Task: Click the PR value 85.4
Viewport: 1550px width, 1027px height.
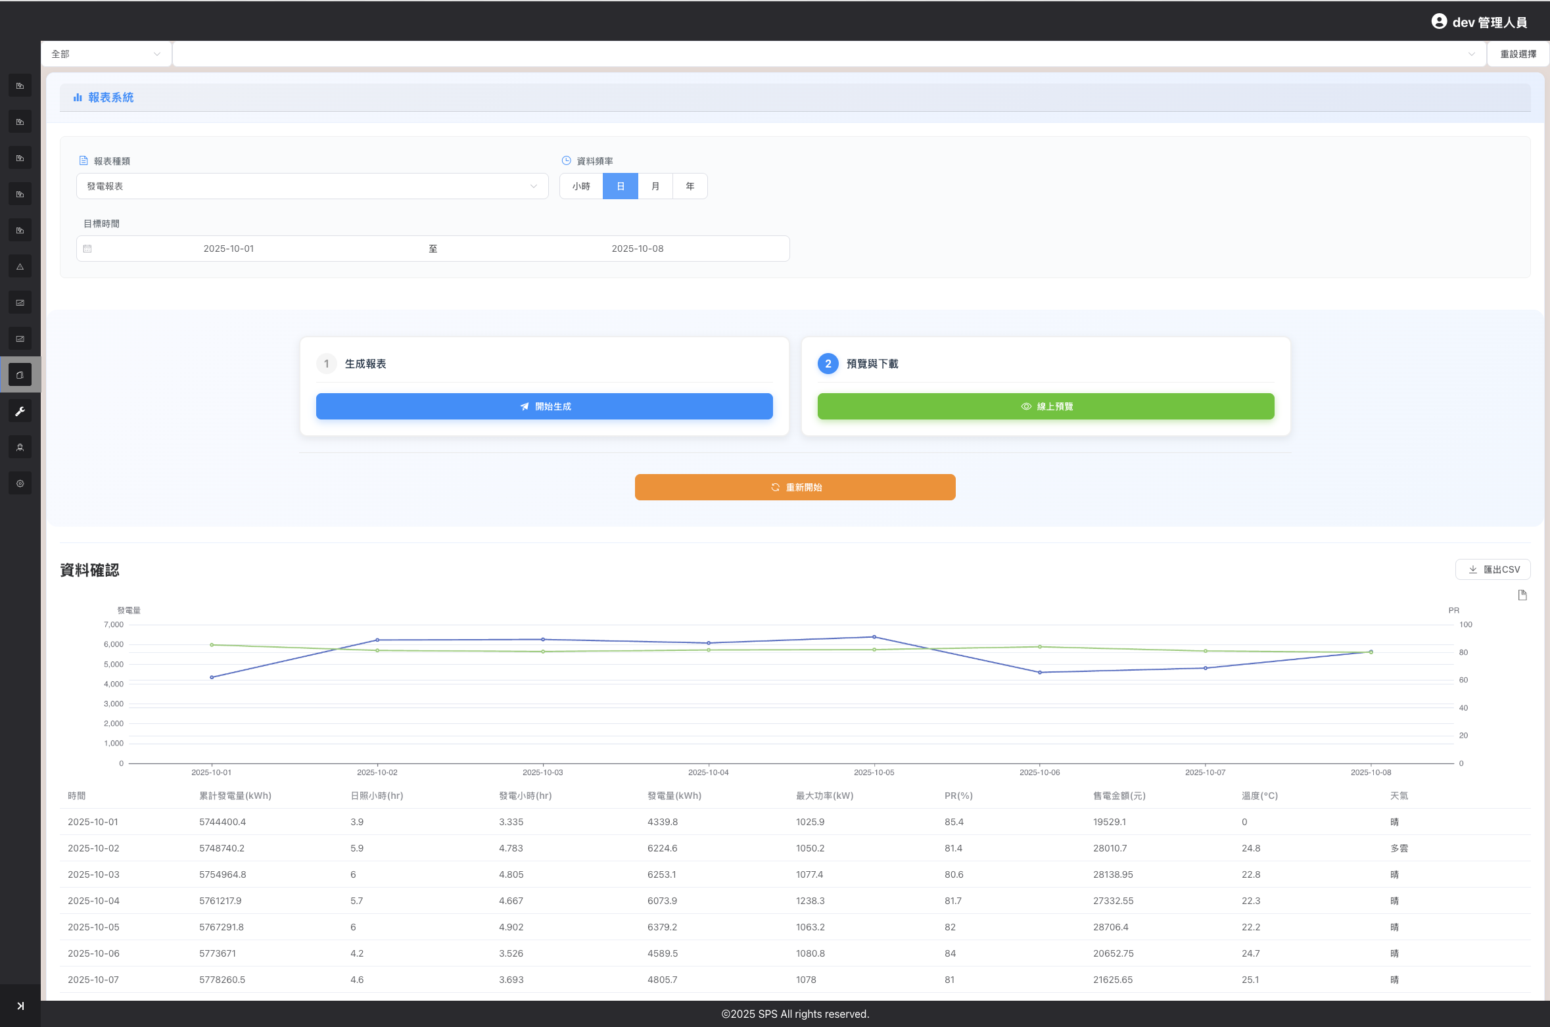Action: point(954,822)
